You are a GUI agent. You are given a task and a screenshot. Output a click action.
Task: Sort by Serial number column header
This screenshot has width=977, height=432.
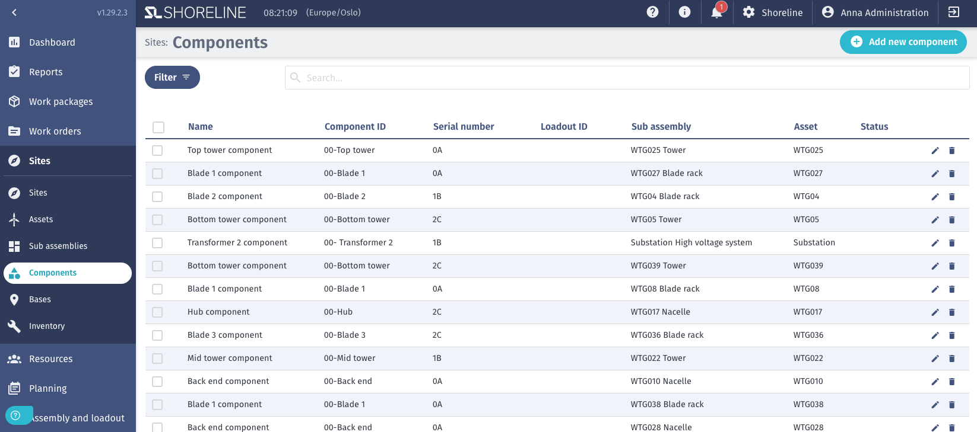pyautogui.click(x=464, y=127)
